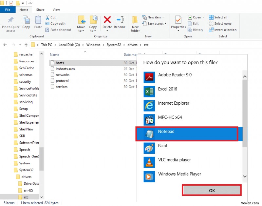Viewport: 262px width, 206px height.
Task: Choose the MPC-HC x64 app icon
Action: point(149,120)
